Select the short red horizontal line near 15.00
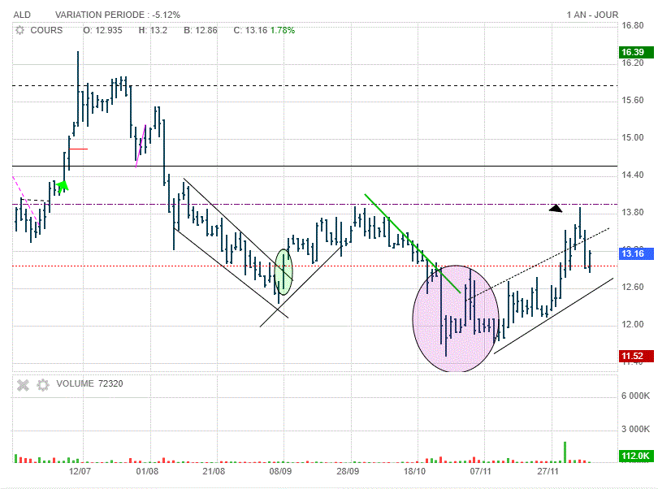 tap(79, 149)
